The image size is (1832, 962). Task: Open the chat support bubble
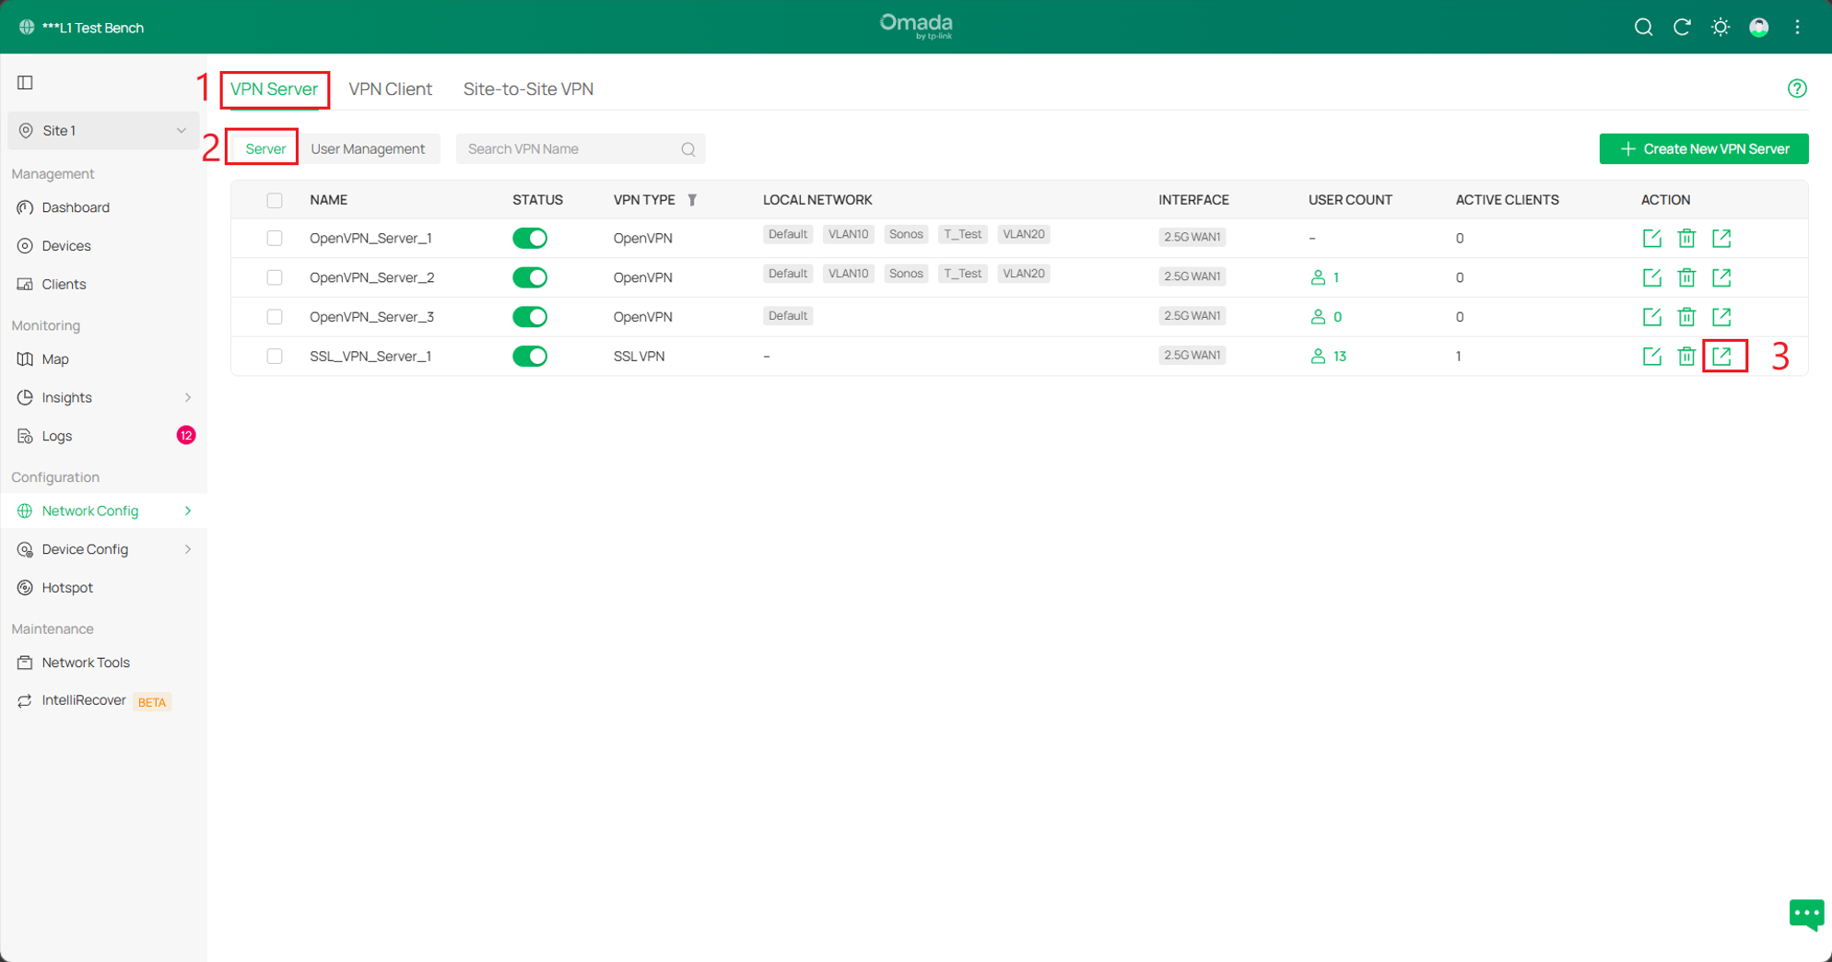coord(1806,915)
